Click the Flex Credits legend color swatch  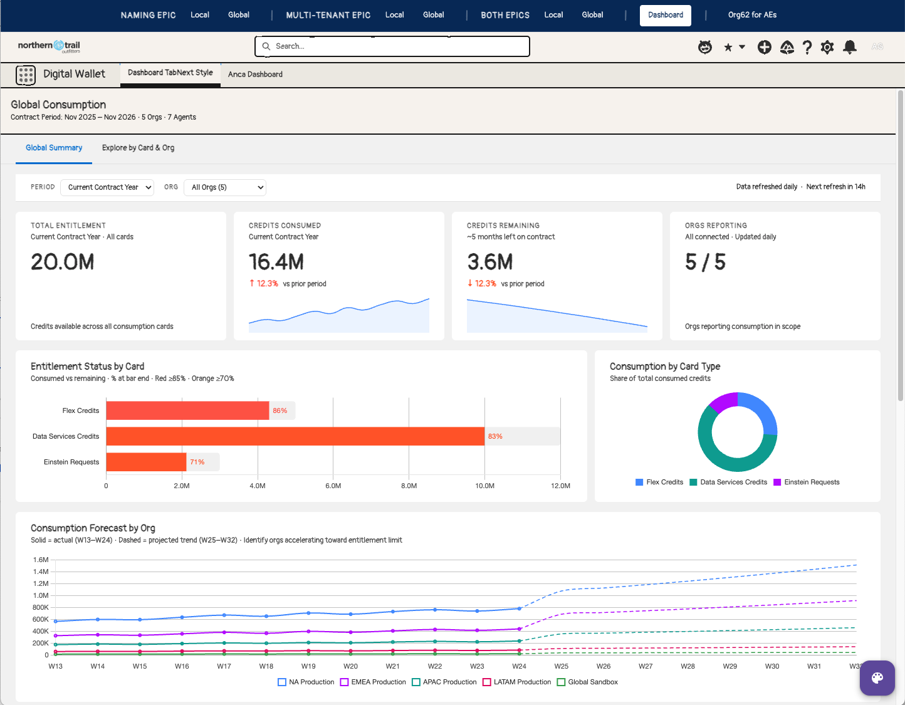[x=639, y=482]
